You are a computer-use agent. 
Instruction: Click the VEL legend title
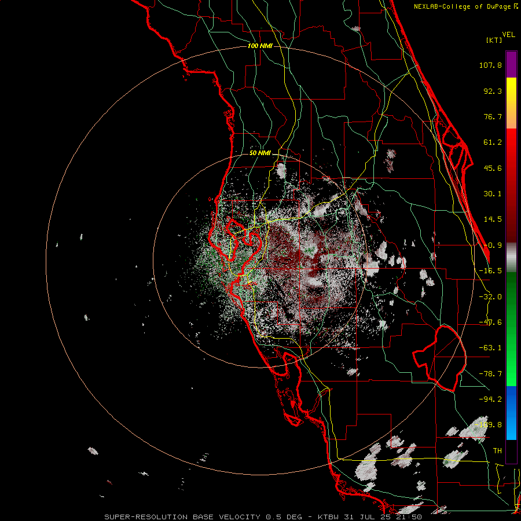point(508,35)
